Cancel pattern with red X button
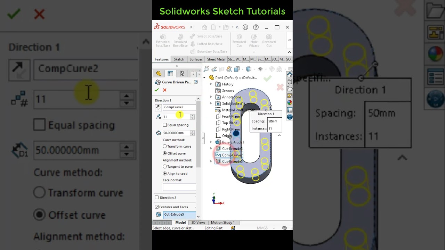Viewport: 445px width, 250px height. [165, 90]
